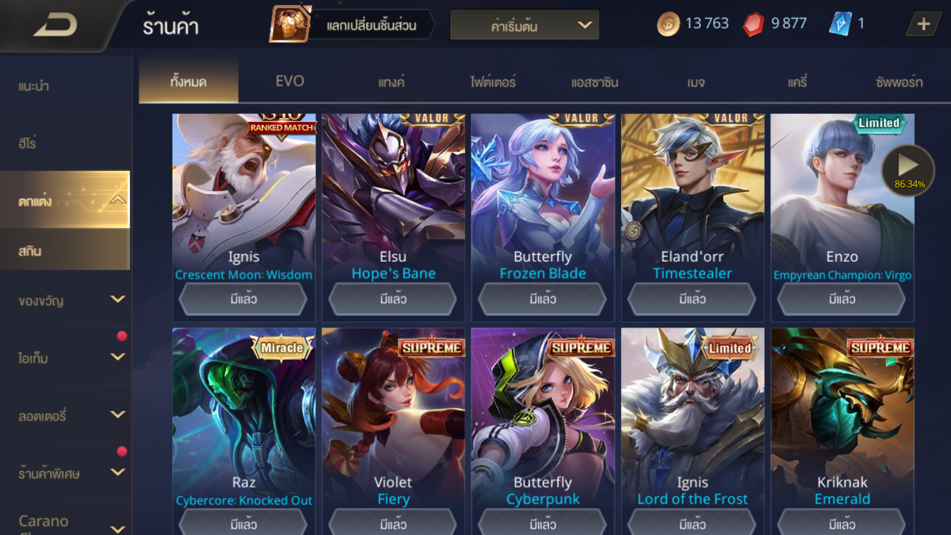The height and width of the screenshot is (535, 951).
Task: Select the ซัพพอร์ท tab
Action: [x=899, y=82]
